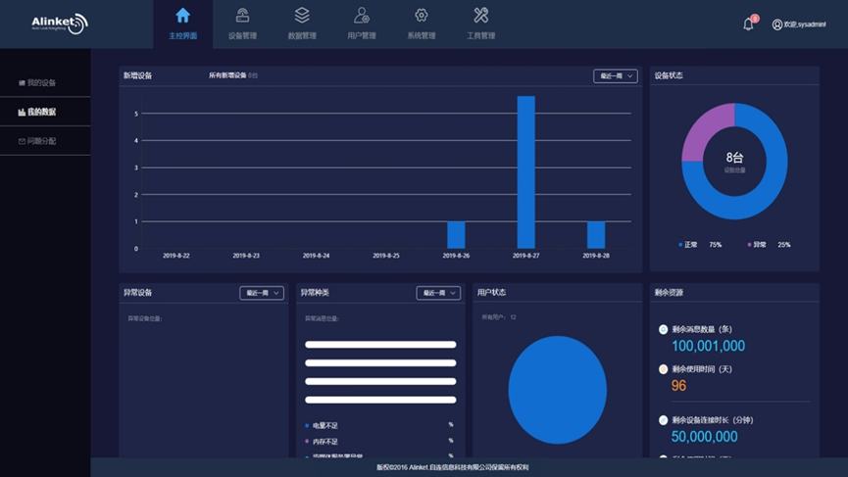Click the router icon above 设备管理
This screenshot has width=848, height=477.
tap(242, 15)
